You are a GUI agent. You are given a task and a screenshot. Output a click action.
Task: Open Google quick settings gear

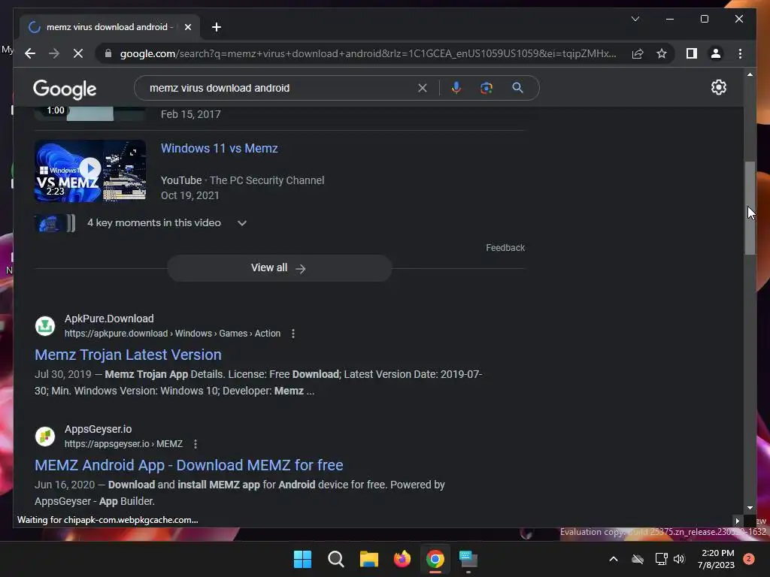point(718,87)
